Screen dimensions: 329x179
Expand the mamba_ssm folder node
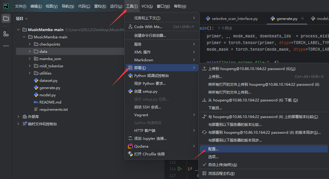point(30,59)
